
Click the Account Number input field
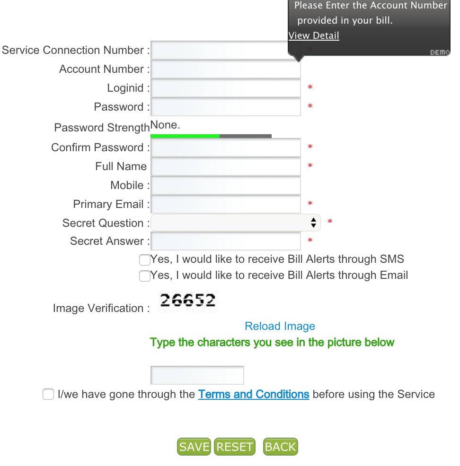(x=225, y=69)
